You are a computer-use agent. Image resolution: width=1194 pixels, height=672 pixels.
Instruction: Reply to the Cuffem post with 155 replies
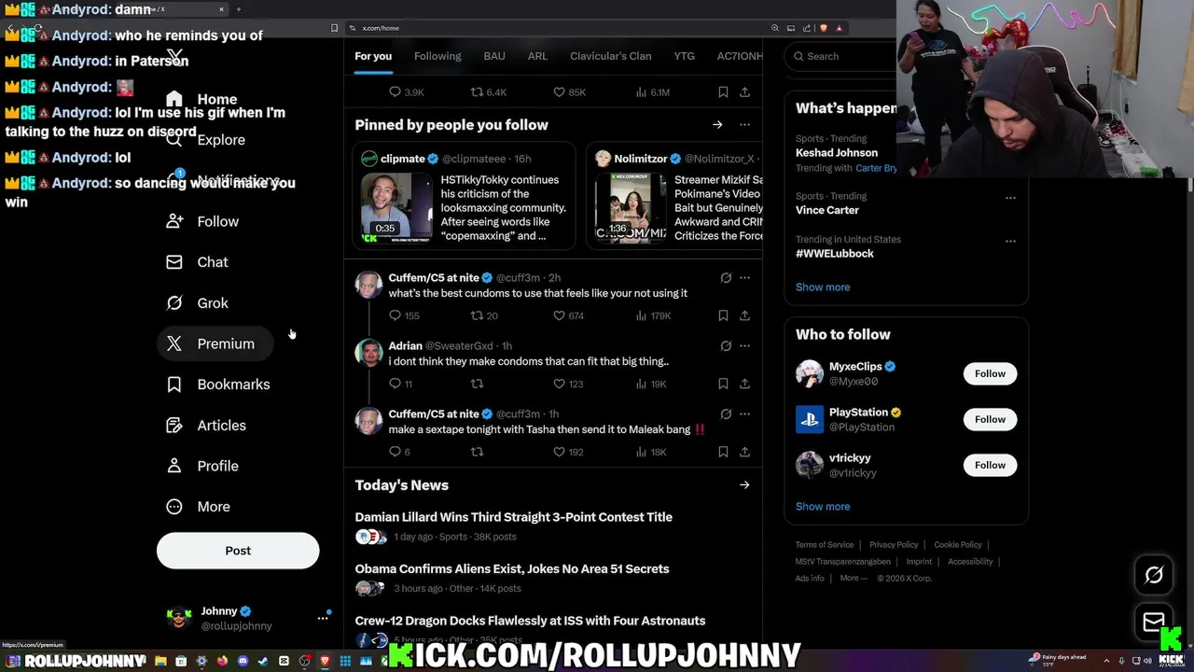click(x=404, y=315)
